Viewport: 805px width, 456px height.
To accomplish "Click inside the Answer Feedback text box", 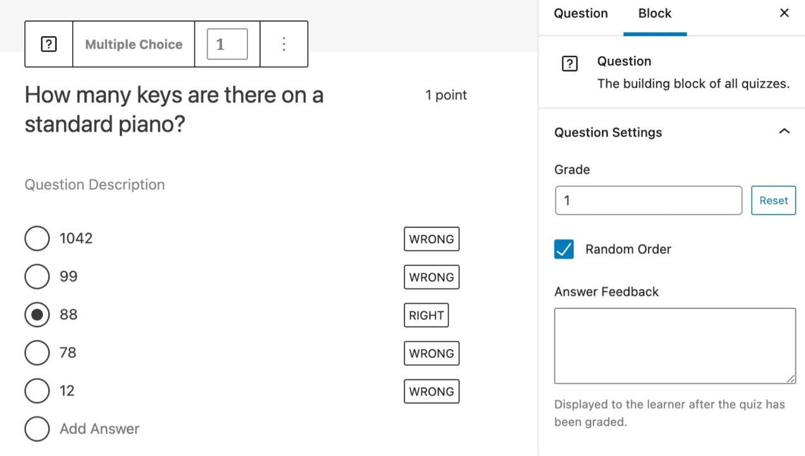I will pyautogui.click(x=675, y=345).
